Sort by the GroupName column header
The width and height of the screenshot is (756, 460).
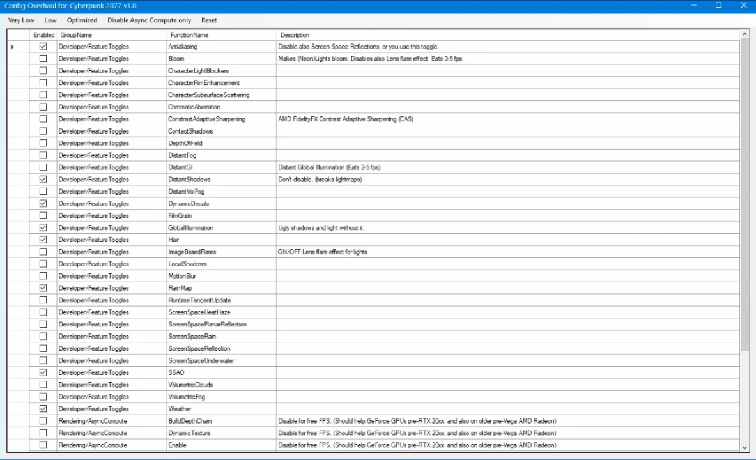(111, 34)
